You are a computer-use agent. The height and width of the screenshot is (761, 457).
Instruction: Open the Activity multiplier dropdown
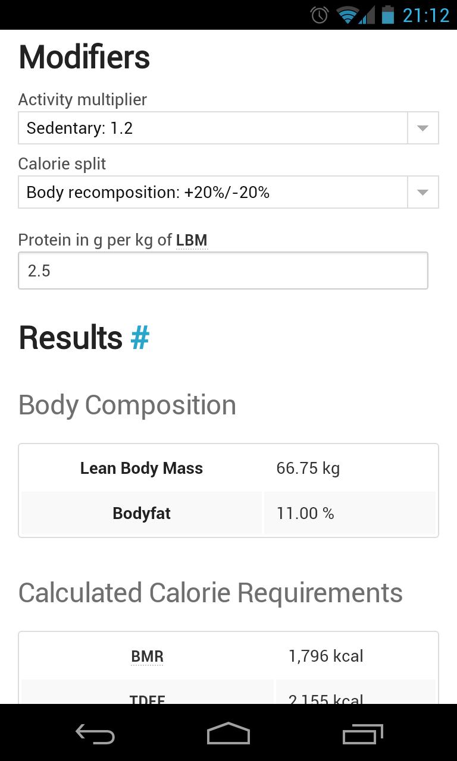(212, 128)
